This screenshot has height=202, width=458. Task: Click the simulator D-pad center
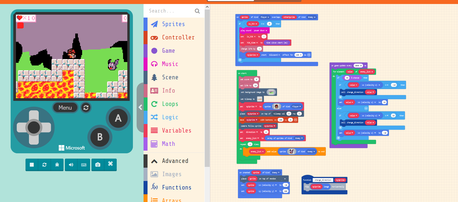(x=34, y=127)
